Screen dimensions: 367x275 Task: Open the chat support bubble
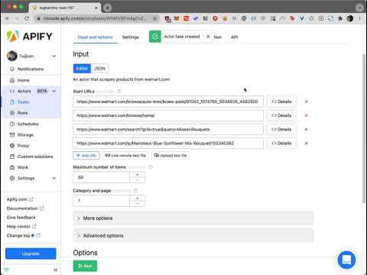tap(346, 260)
